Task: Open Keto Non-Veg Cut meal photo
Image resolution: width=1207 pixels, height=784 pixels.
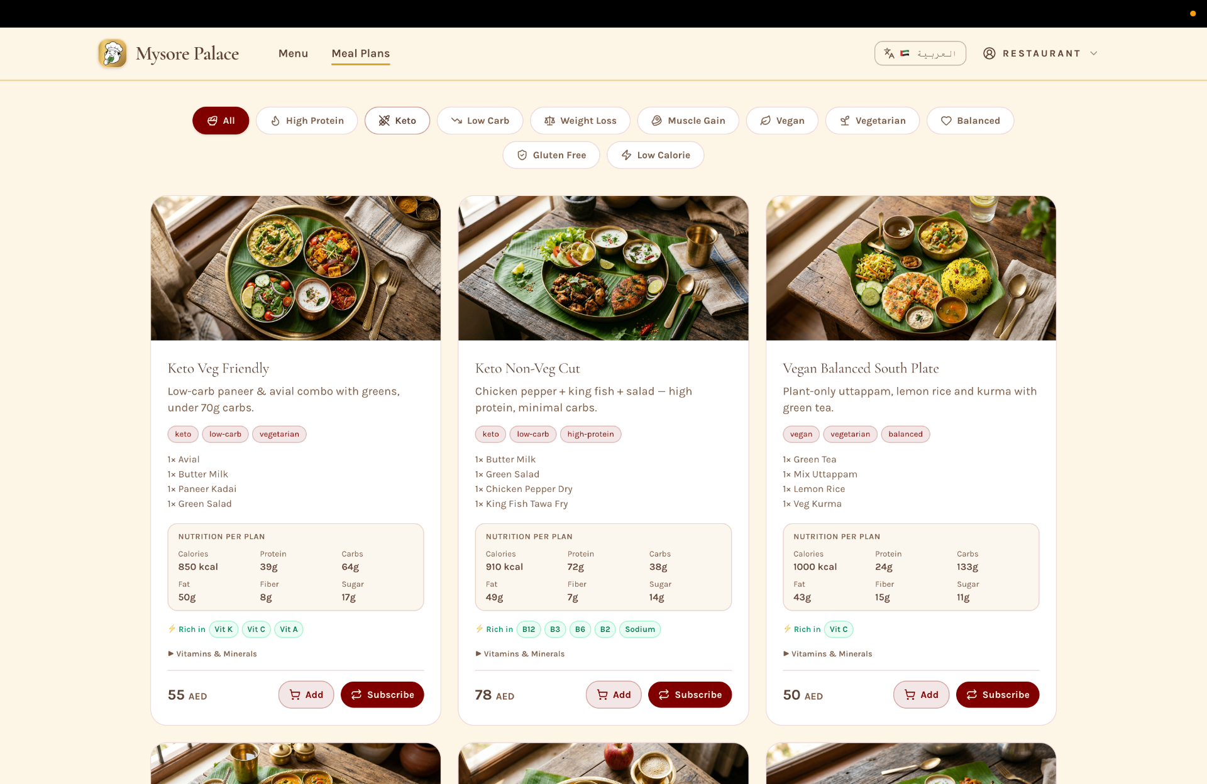Action: pos(603,268)
